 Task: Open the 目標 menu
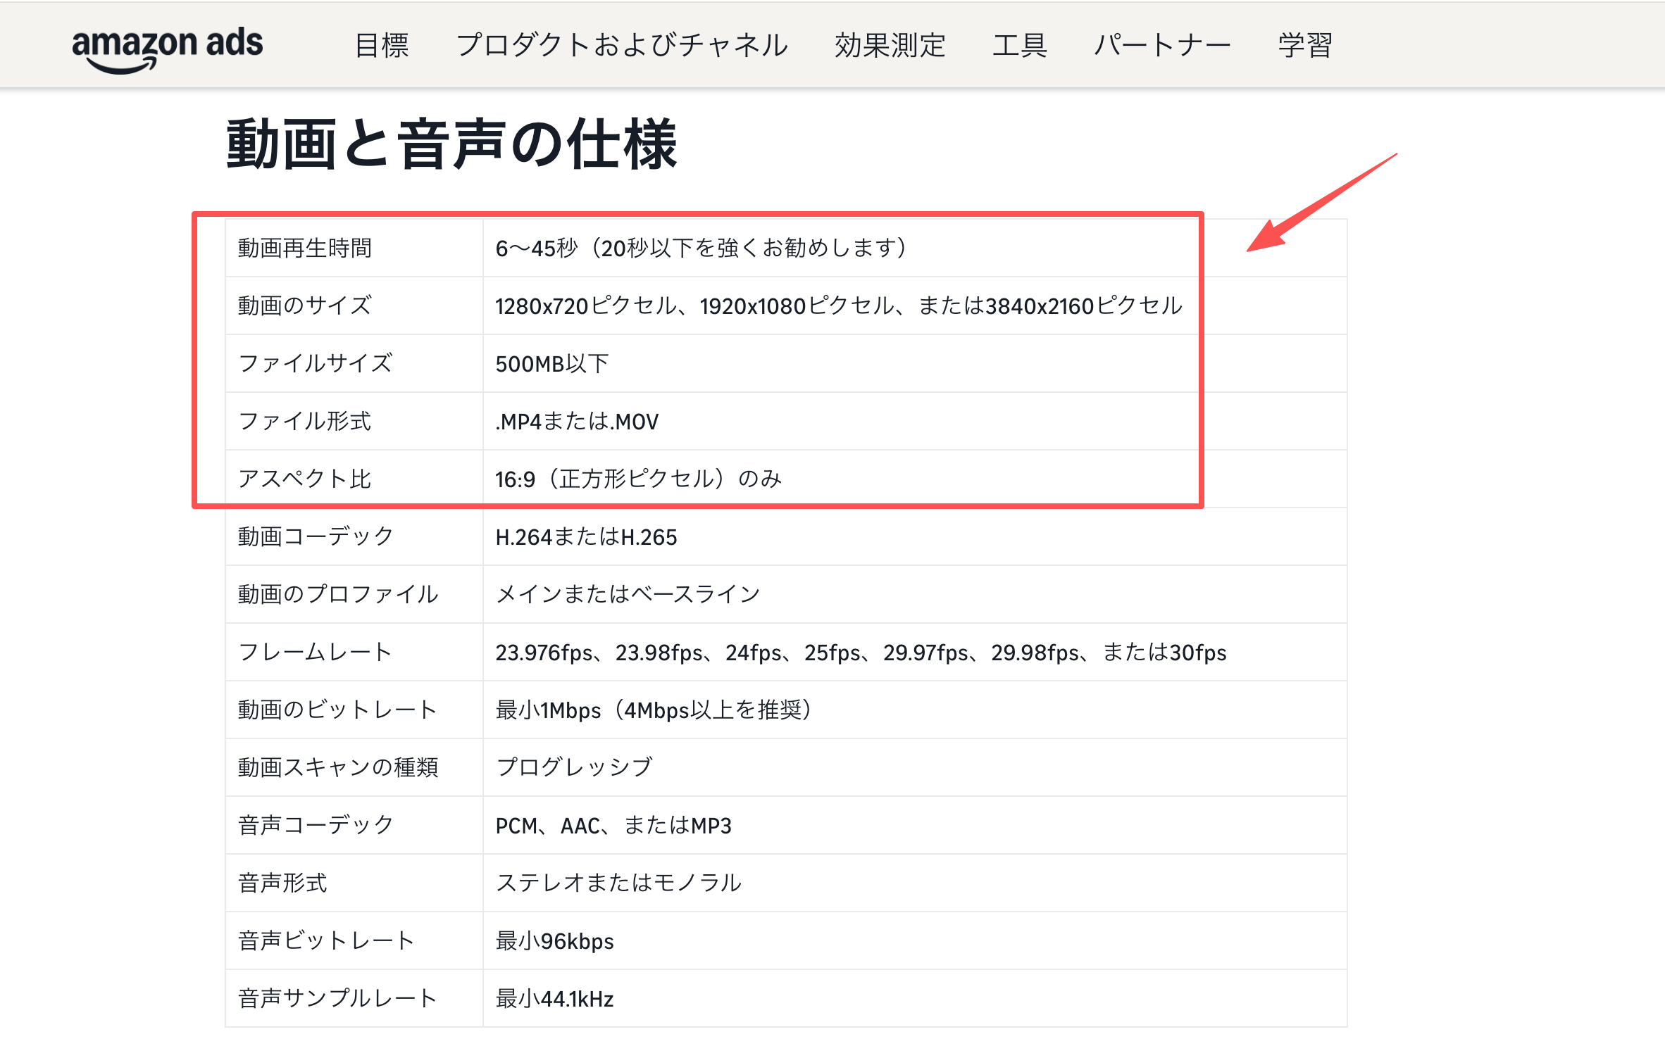click(x=382, y=45)
